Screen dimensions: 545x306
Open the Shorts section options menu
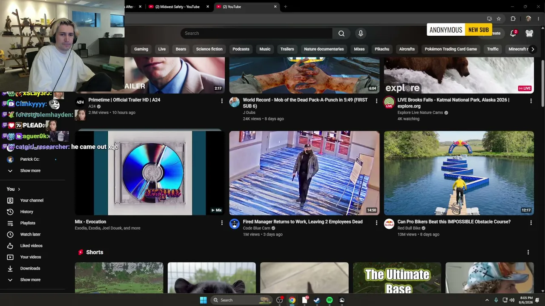coord(528,252)
